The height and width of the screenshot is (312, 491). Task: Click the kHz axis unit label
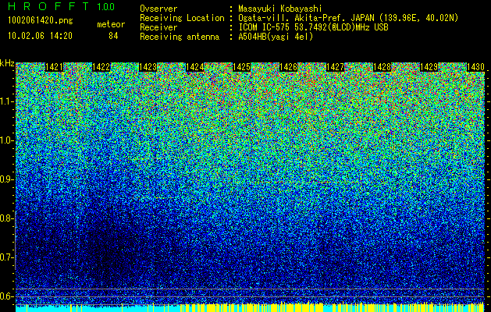point(7,63)
